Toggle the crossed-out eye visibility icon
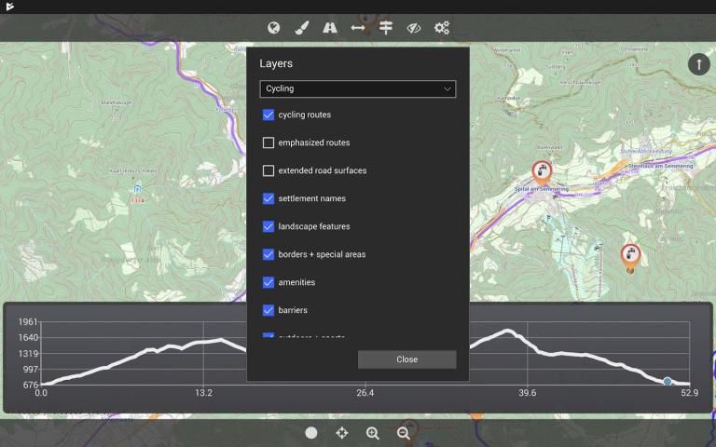 (414, 28)
